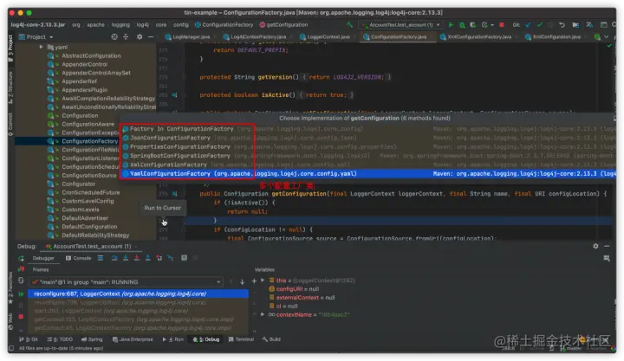The image size is (624, 361).
Task: Click the red Stop button in the top toolbar
Action: (x=502, y=24)
